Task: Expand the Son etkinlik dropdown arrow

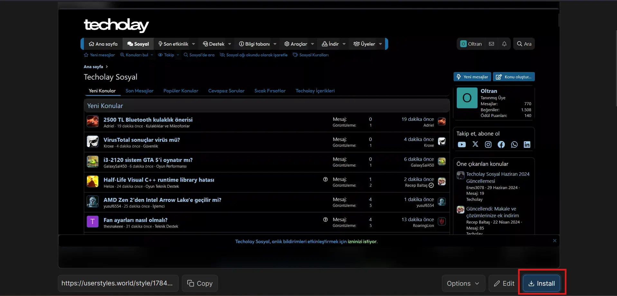Action: point(193,44)
